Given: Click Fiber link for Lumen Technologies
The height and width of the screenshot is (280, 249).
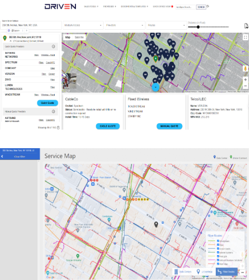Looking at the screenshot, I should [52, 87].
